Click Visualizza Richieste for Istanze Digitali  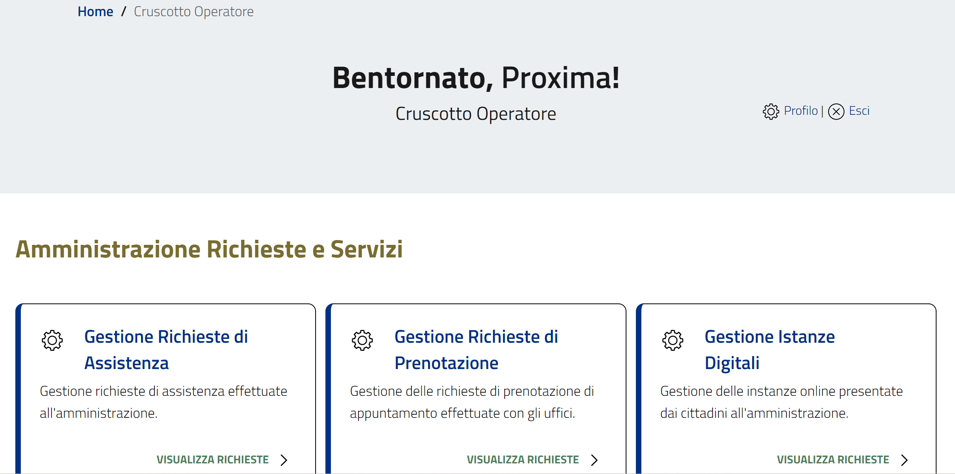click(833, 460)
